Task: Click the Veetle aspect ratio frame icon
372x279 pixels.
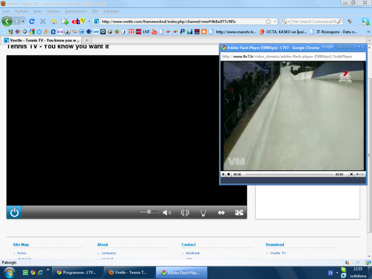Action: 185,213
